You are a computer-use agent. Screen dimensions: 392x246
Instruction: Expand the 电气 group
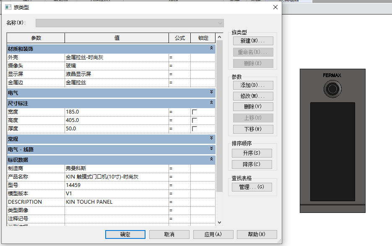pos(211,92)
